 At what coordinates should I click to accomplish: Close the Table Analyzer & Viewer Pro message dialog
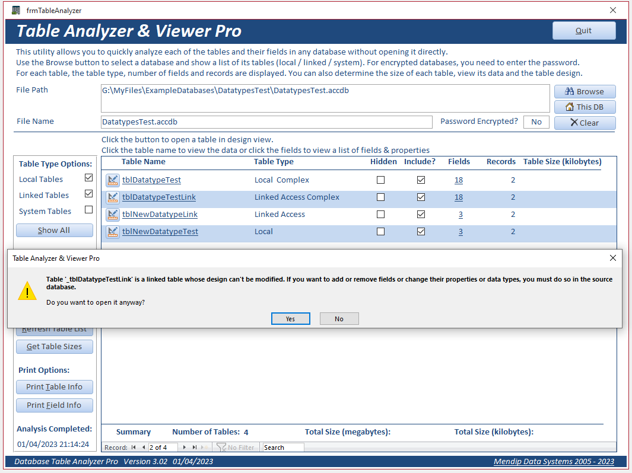[x=612, y=258]
